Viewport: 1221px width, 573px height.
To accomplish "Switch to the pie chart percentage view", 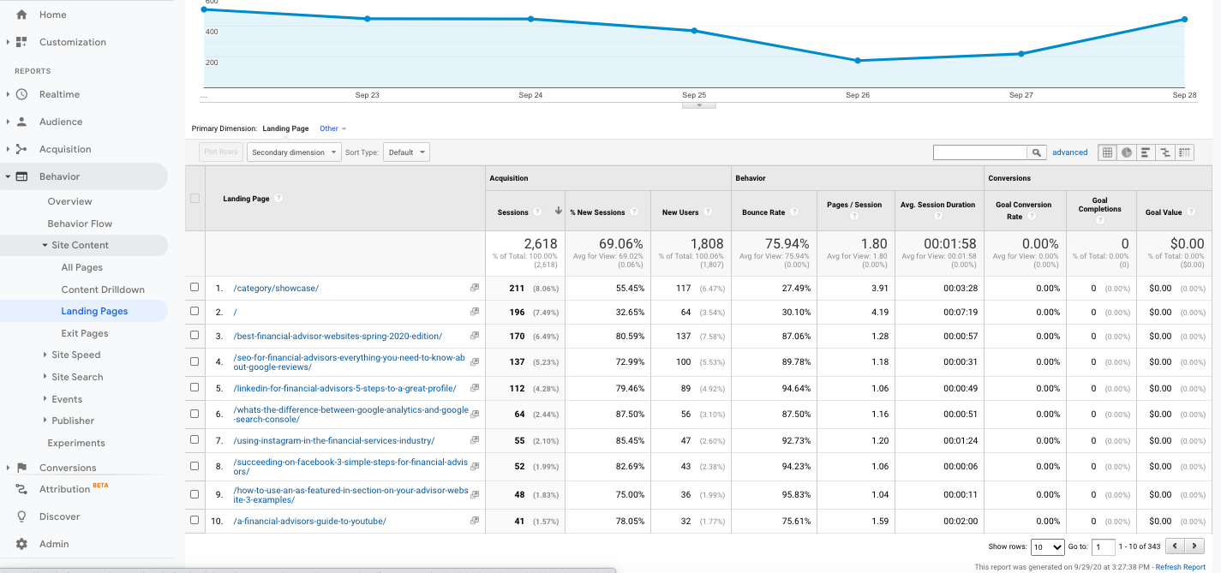I will (x=1127, y=152).
